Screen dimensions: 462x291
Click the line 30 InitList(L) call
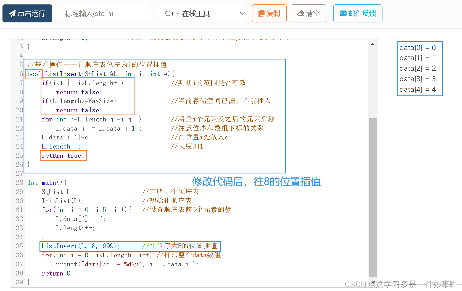(x=63, y=201)
